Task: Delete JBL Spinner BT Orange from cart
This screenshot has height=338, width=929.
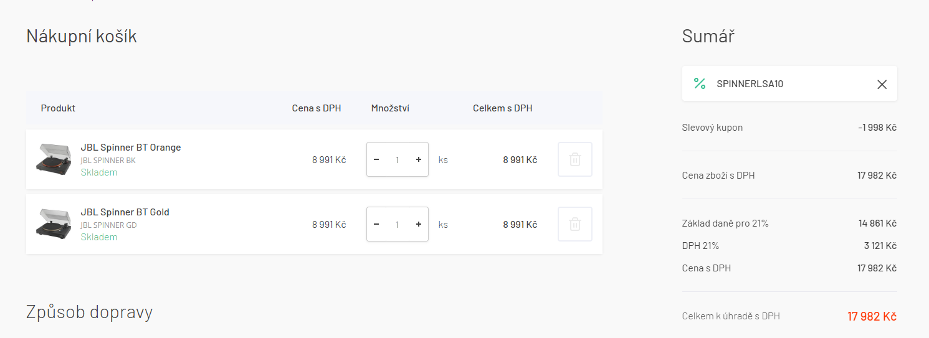Action: tap(574, 159)
